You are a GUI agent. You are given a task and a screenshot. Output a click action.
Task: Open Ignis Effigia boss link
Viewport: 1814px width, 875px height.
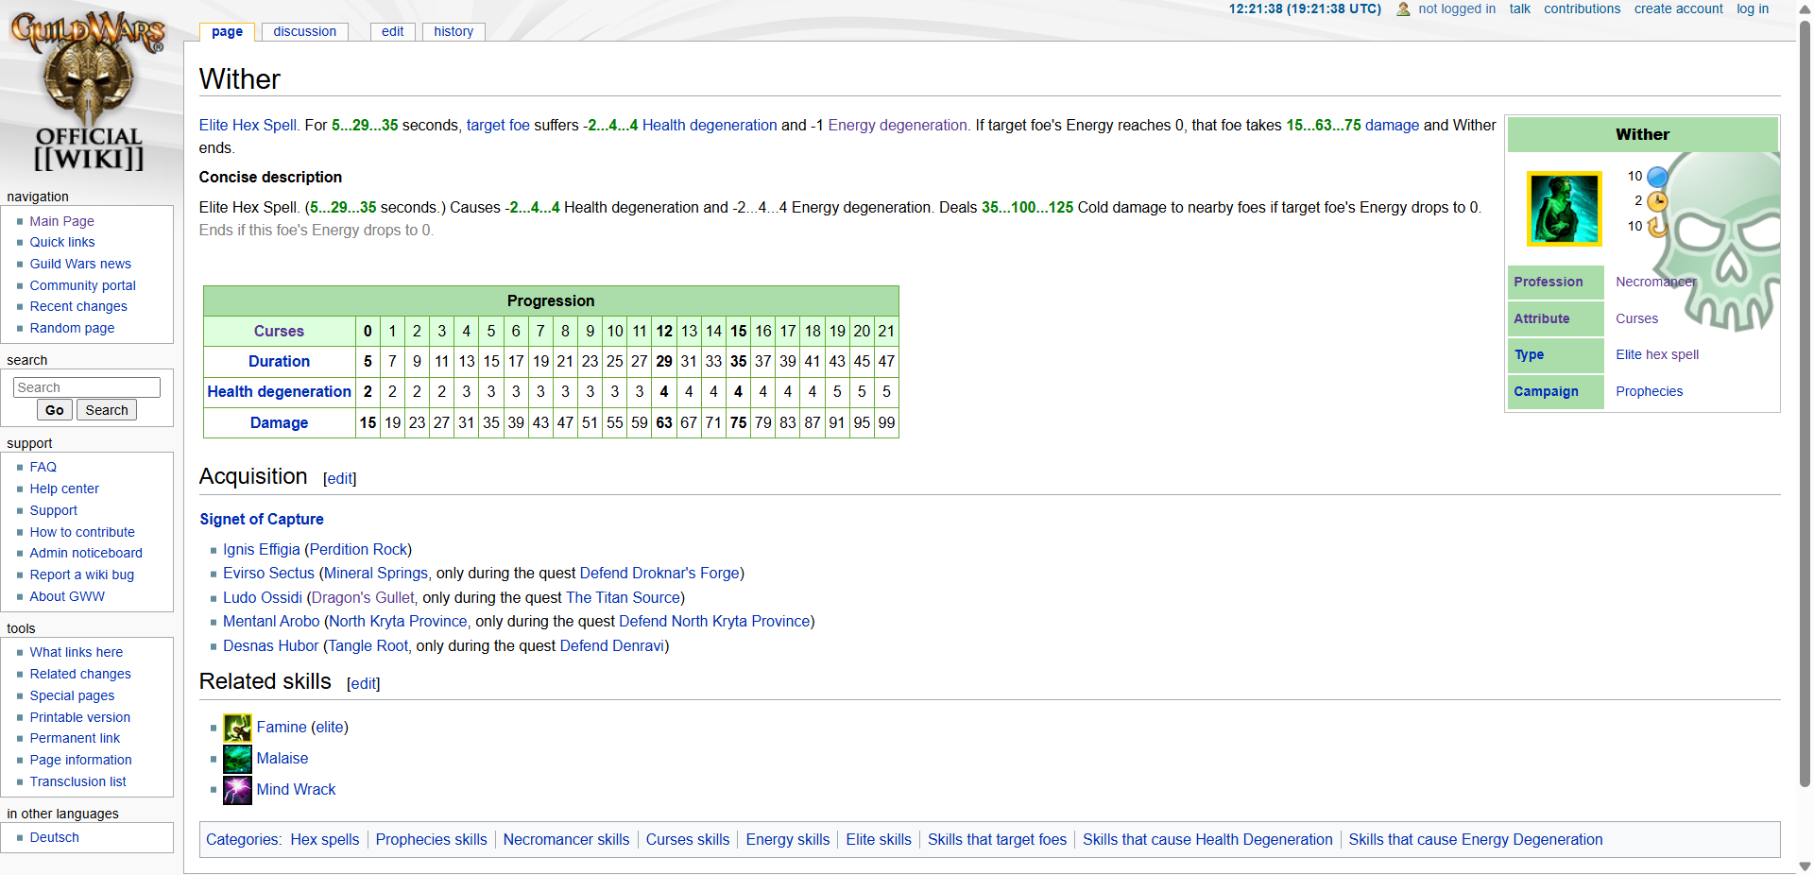pos(262,550)
